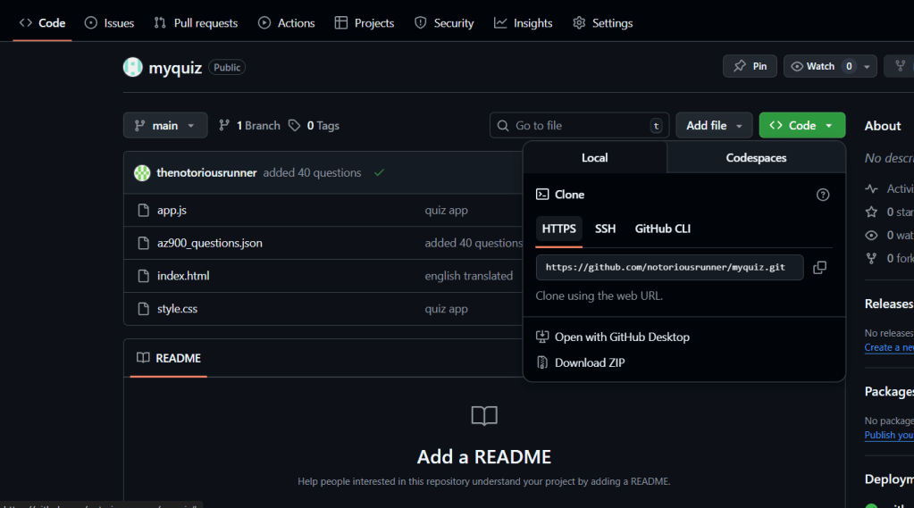Open the Code tab

pos(42,22)
